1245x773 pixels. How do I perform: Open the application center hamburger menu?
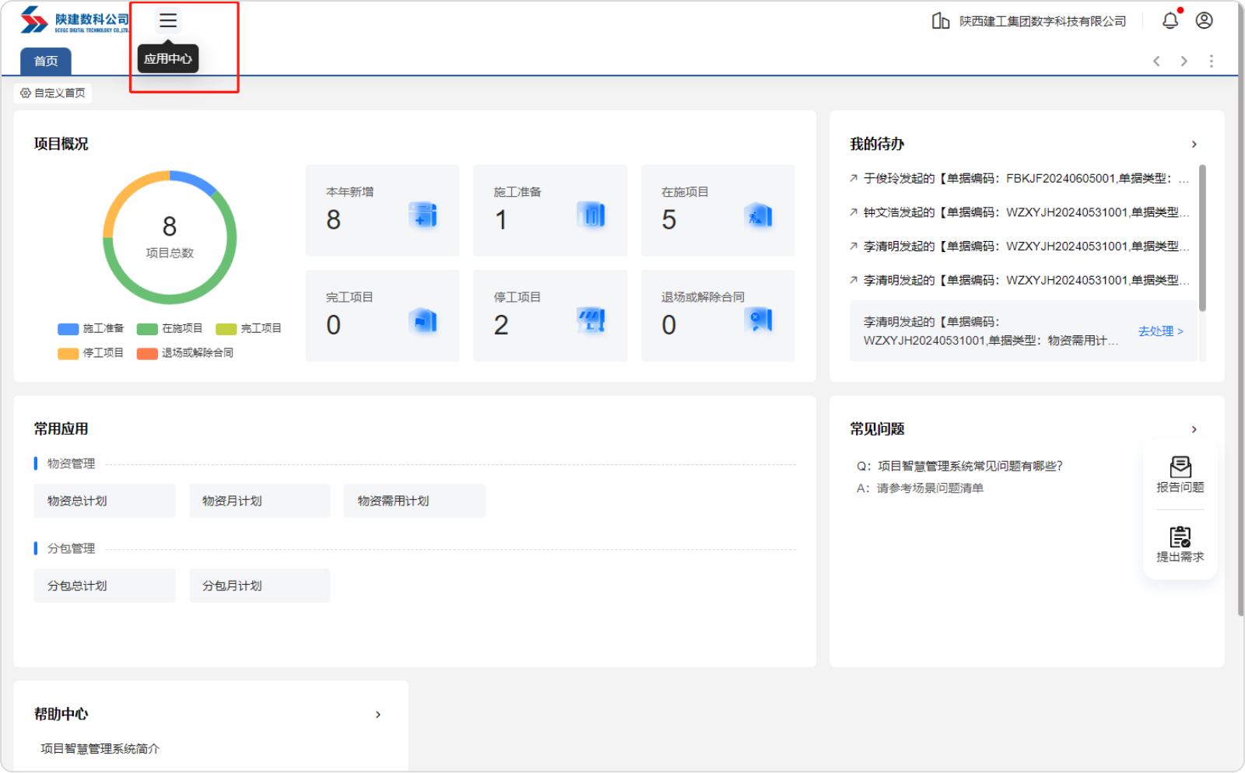168,21
